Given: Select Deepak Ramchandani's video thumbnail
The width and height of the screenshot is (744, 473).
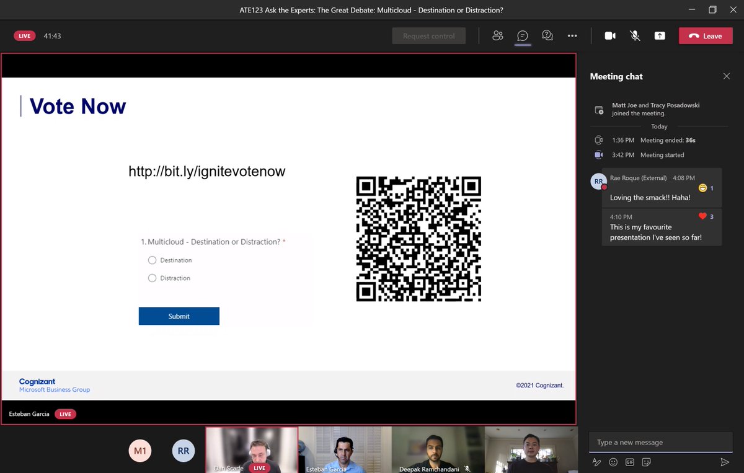Looking at the screenshot, I should coord(438,450).
